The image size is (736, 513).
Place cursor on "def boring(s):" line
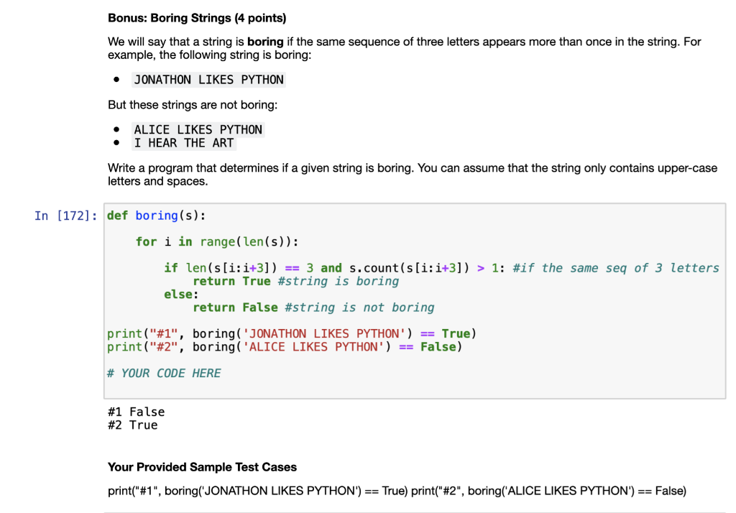[156, 216]
